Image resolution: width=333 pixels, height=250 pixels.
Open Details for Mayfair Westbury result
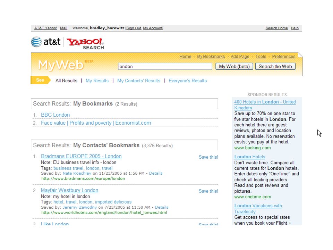pos(162,207)
